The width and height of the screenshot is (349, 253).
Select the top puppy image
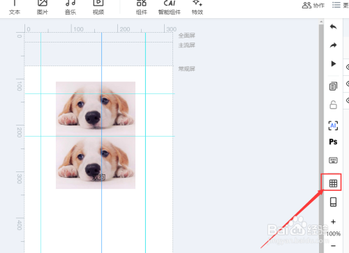[96, 109]
